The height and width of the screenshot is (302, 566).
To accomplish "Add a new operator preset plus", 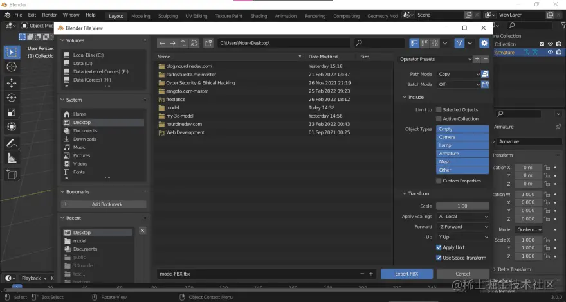I will [477, 59].
